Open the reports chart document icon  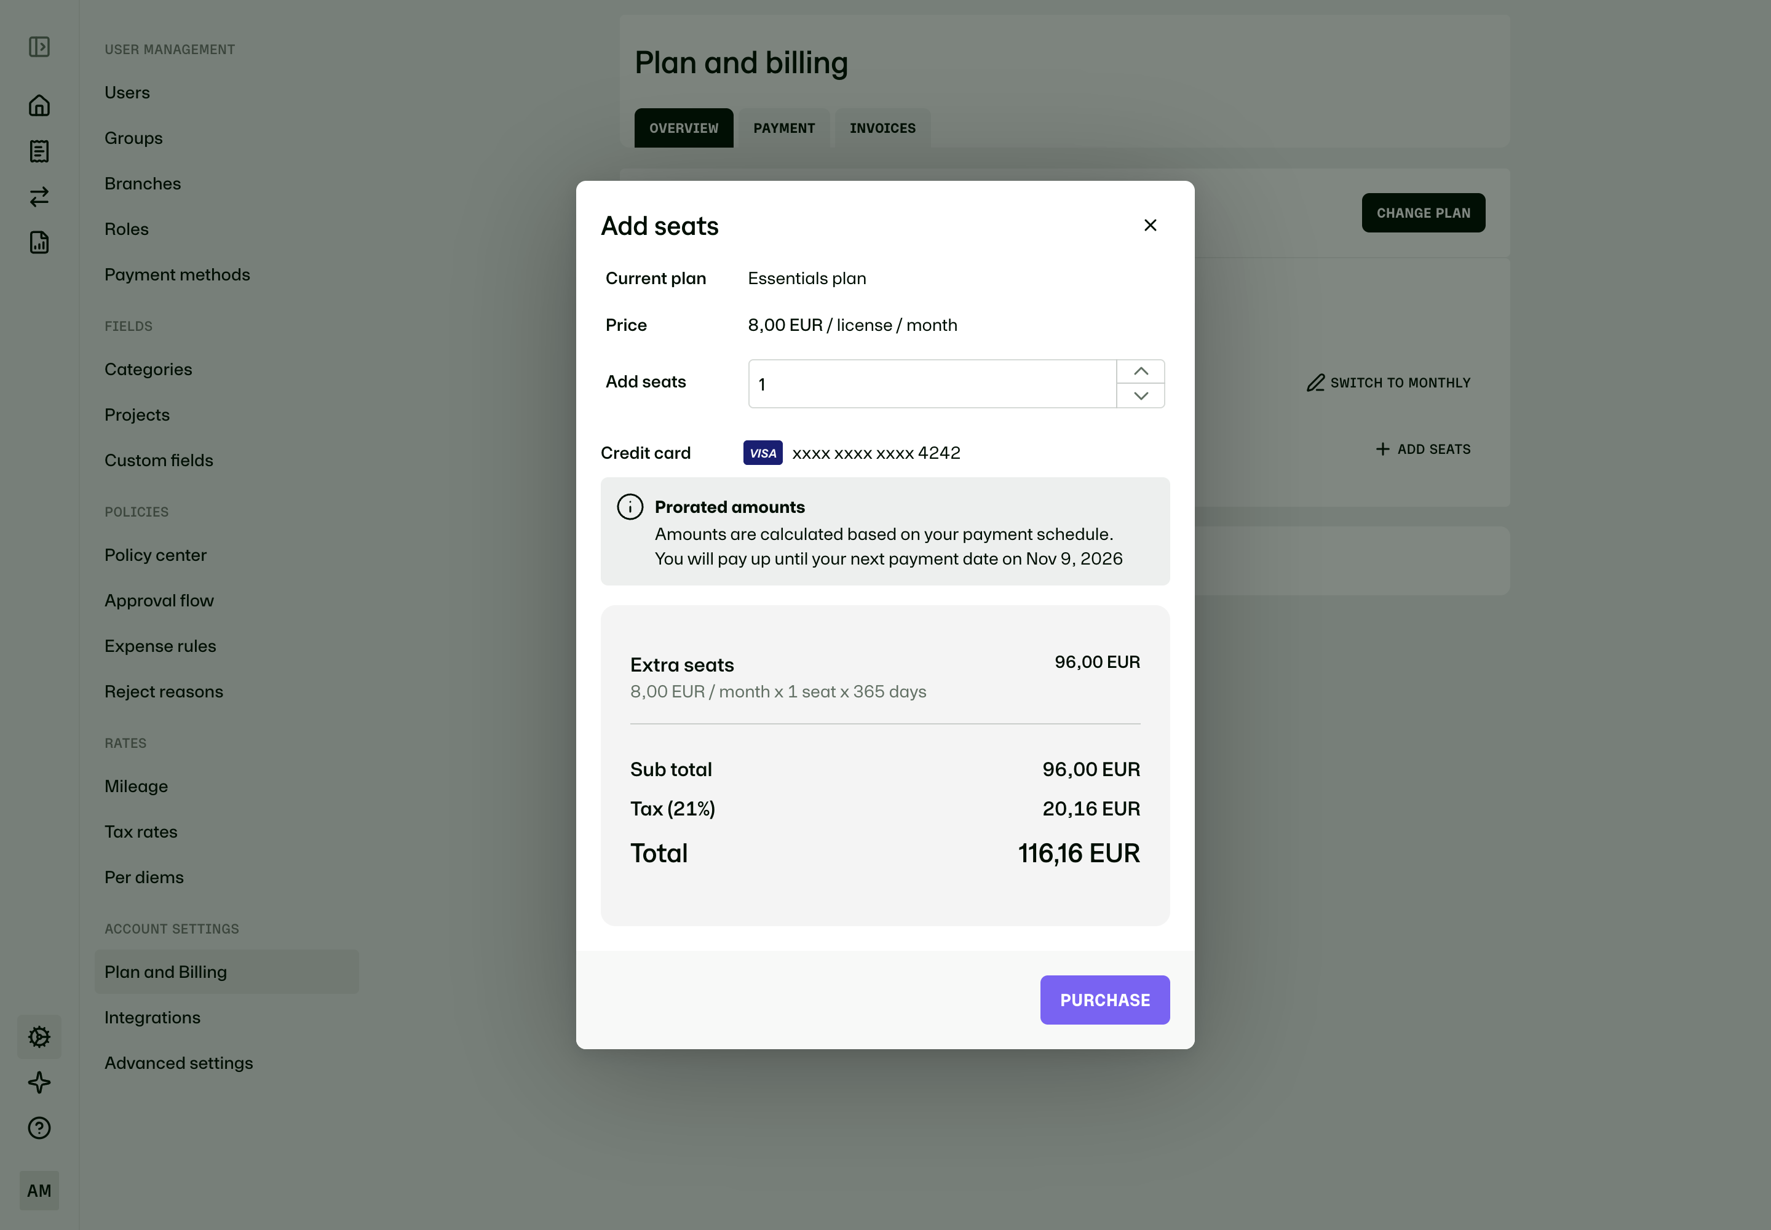tap(39, 243)
